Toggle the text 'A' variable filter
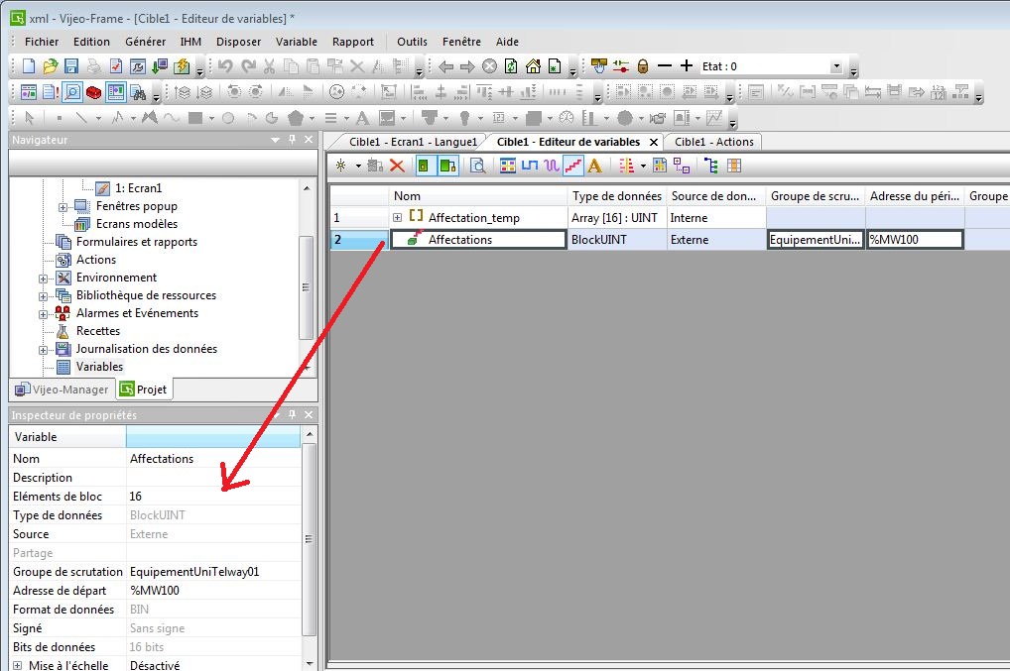Screen dimensions: 1010x671 (594, 166)
